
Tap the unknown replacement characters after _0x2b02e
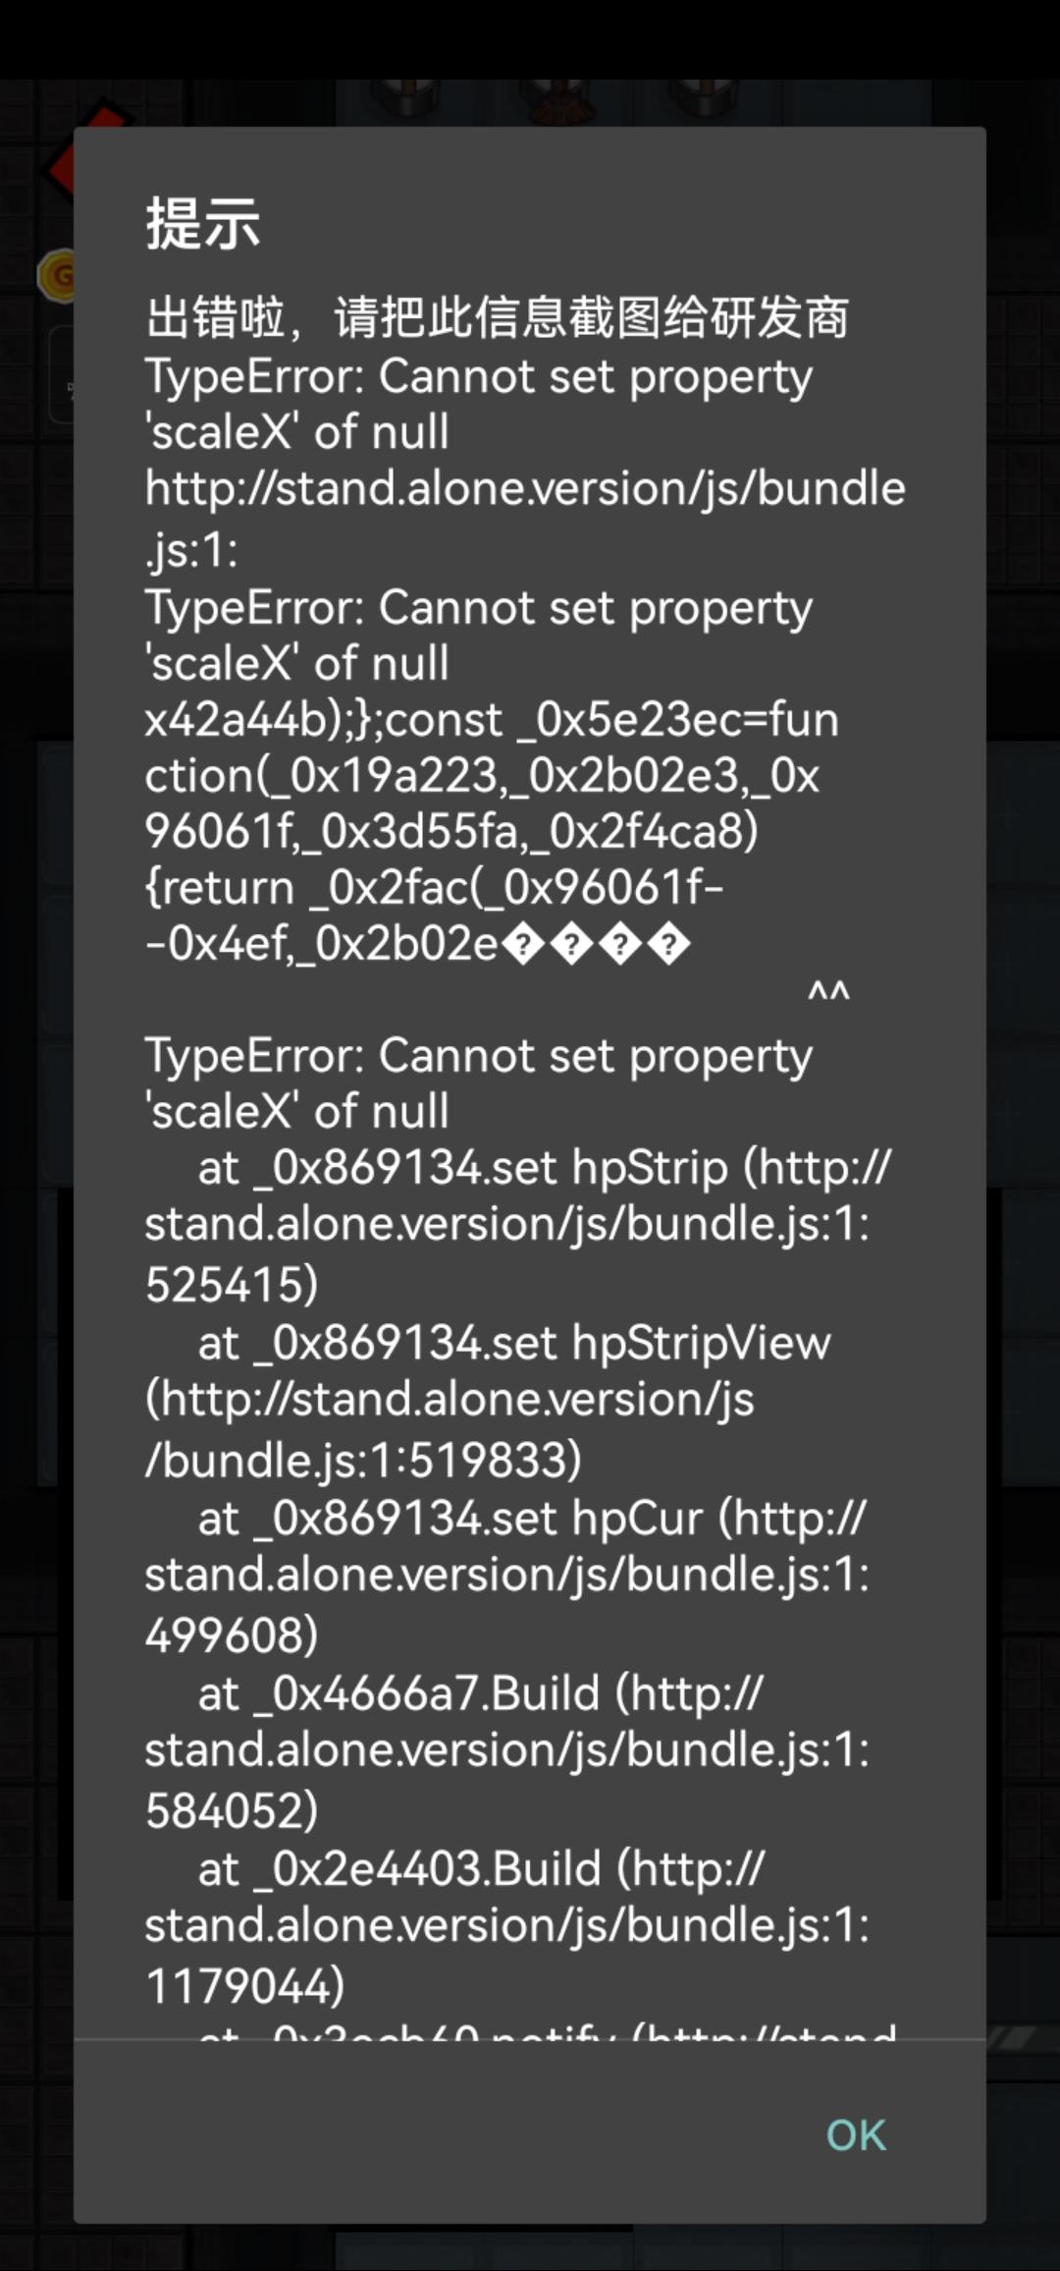[597, 945]
